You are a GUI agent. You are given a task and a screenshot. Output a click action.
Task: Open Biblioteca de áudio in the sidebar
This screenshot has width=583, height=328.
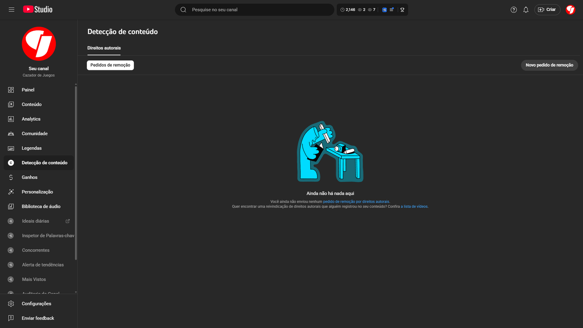click(39, 206)
